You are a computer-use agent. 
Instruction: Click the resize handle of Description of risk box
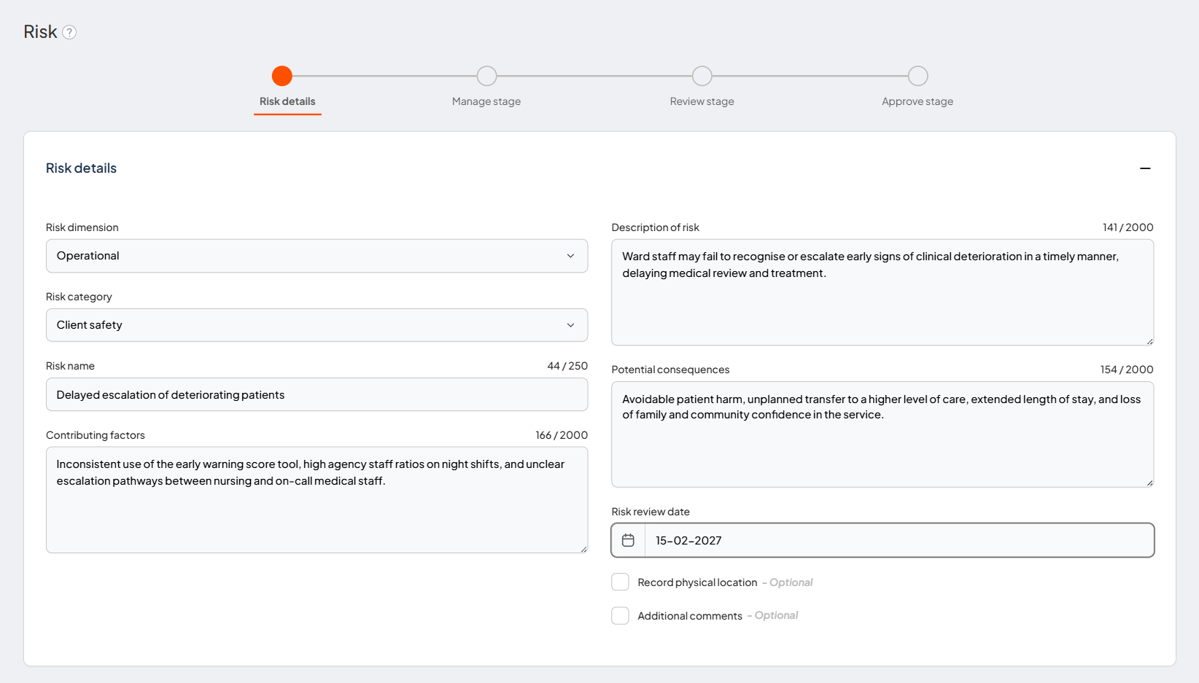[x=1149, y=341]
